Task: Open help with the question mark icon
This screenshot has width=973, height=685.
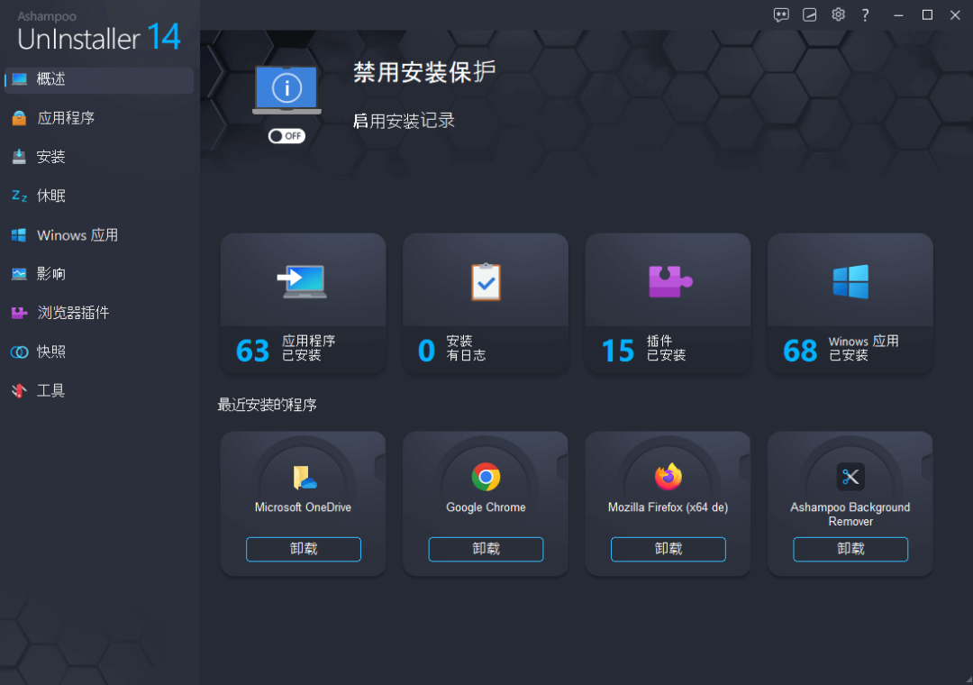Action: coord(865,15)
